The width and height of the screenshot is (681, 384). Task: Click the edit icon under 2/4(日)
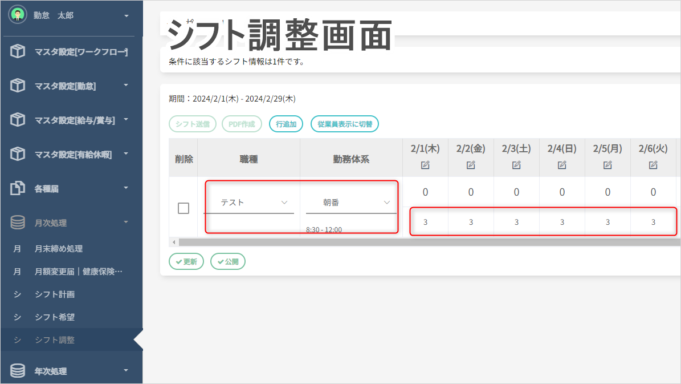562,165
